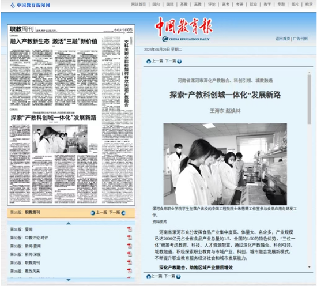Open the 图片 navigation item
Screen dimensions: 317x286
tap(295, 4)
